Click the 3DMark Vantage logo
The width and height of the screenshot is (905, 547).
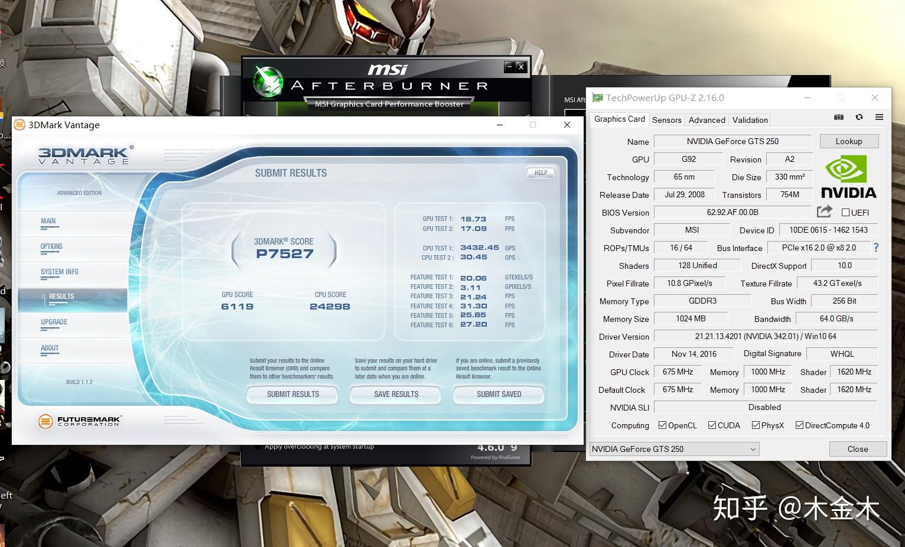(x=85, y=154)
